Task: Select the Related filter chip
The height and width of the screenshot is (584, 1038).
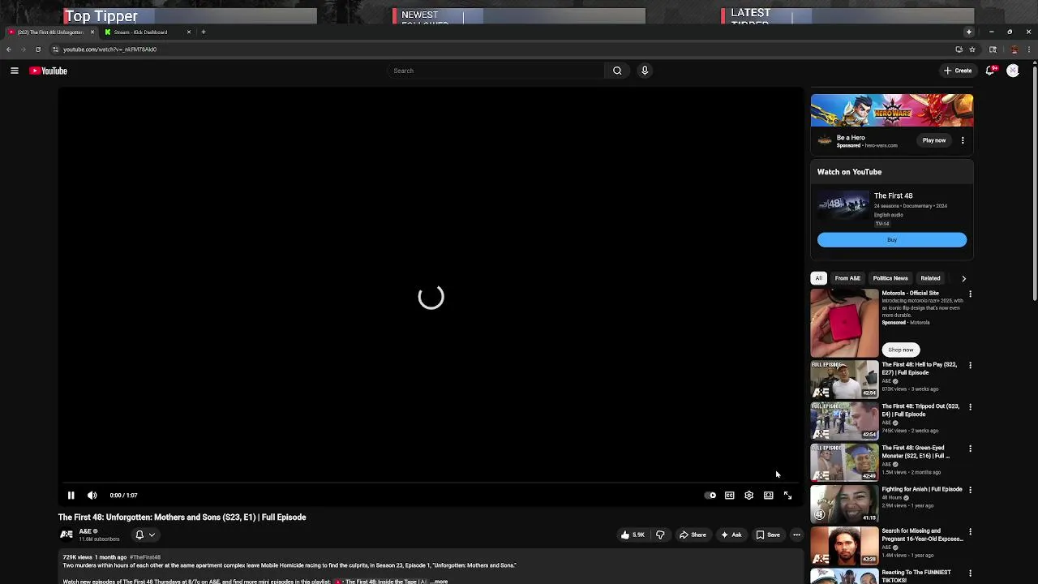Action: [930, 278]
